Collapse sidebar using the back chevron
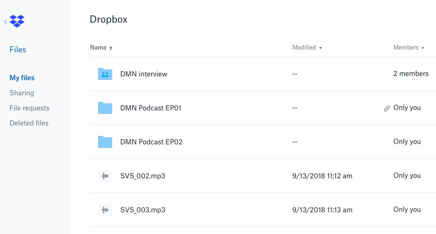 pos(5,21)
